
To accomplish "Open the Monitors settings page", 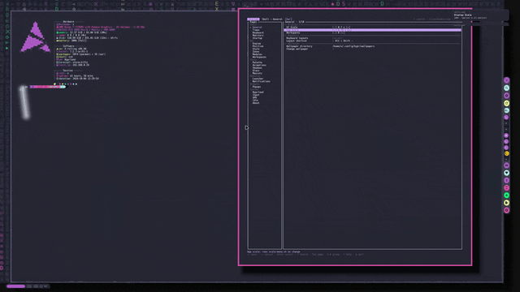I will point(258,36).
